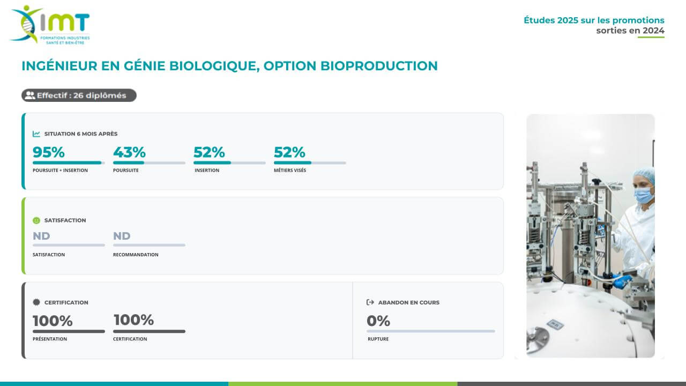
Task: Click the chart icon beside Situation 6 mois après
Action: [x=36, y=134]
